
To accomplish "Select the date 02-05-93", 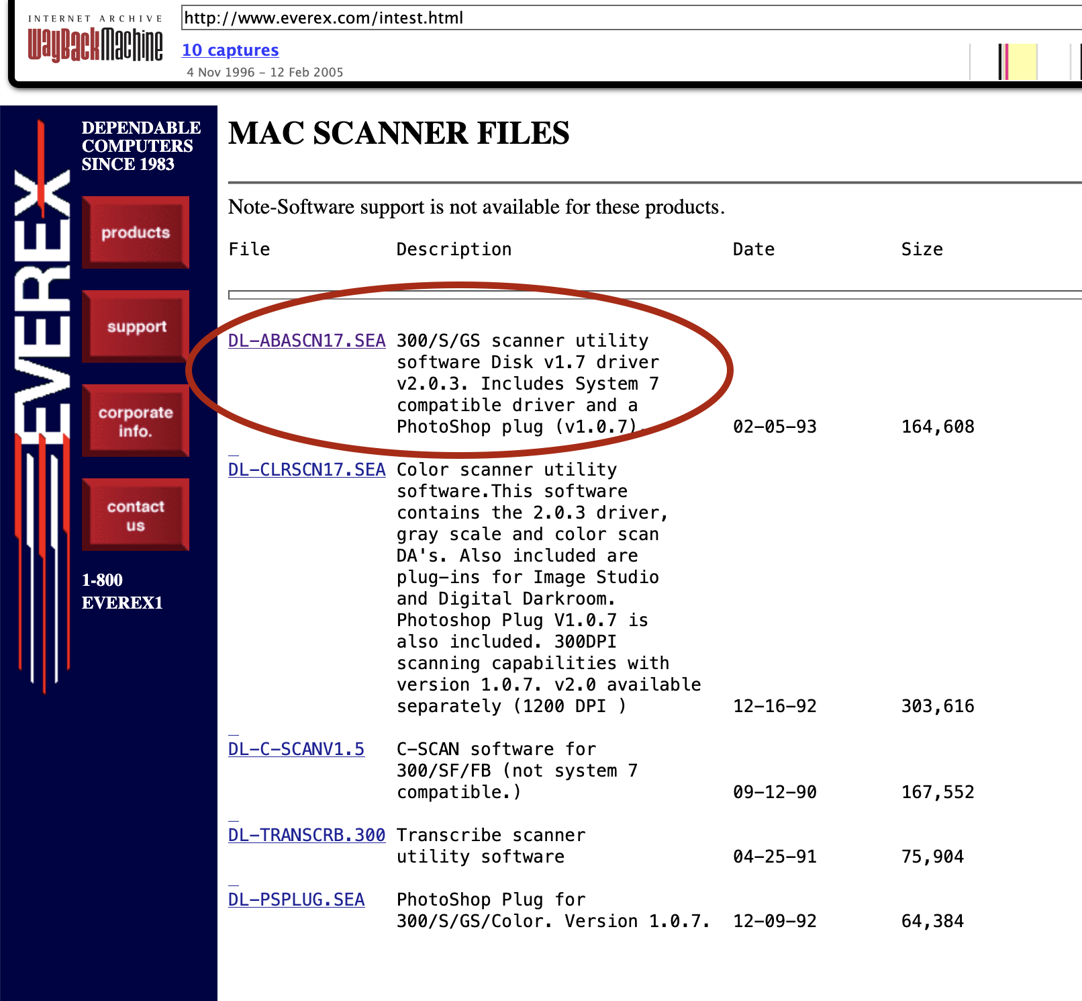I will (x=775, y=427).
